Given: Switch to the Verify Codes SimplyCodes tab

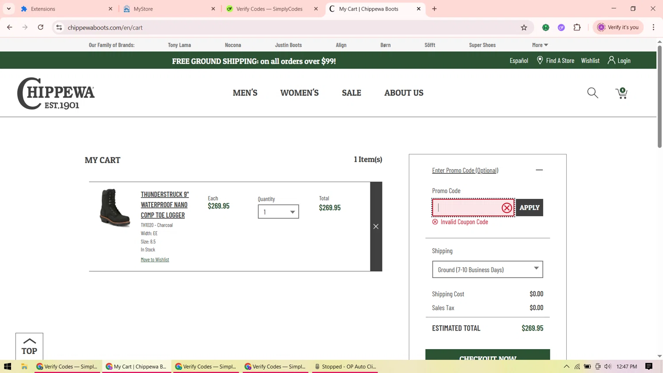Looking at the screenshot, I should point(272,9).
